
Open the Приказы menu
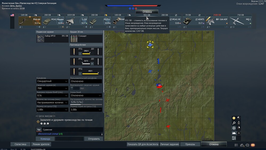tap(190, 144)
